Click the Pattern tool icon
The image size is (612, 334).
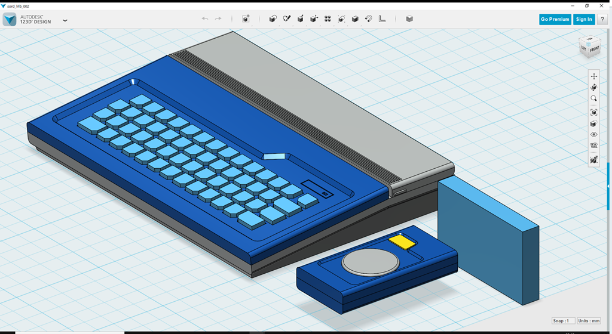[x=328, y=19]
